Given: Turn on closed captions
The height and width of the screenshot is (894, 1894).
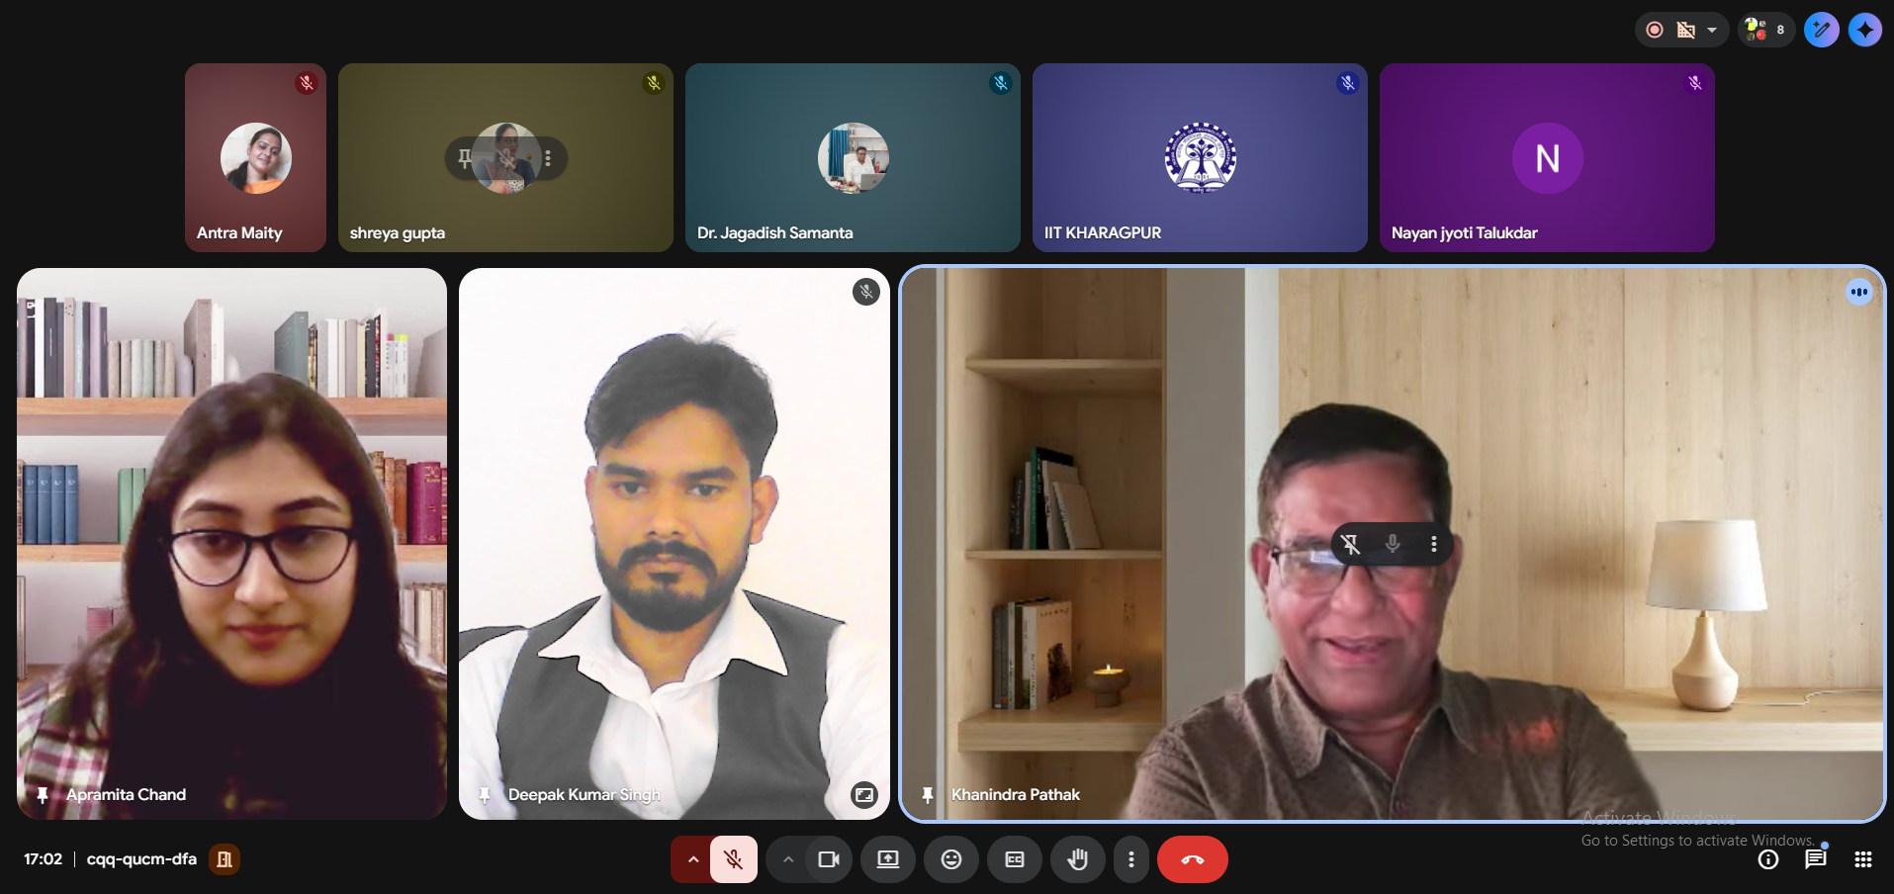Looking at the screenshot, I should click(1015, 859).
